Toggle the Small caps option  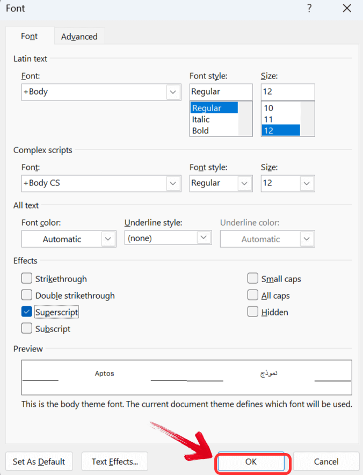tap(253, 279)
